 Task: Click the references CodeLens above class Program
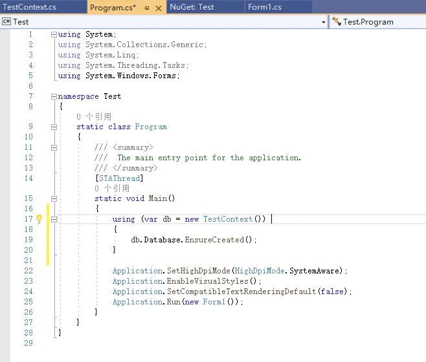94,117
